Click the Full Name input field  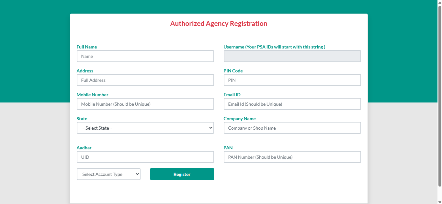(x=145, y=56)
